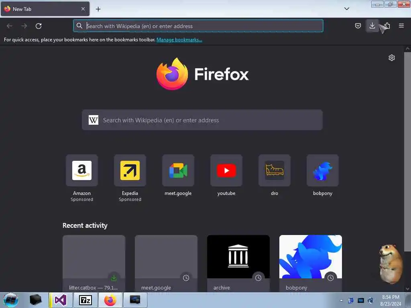Close the New Tab tab
Viewport: 411px width, 308px height.
(x=83, y=9)
